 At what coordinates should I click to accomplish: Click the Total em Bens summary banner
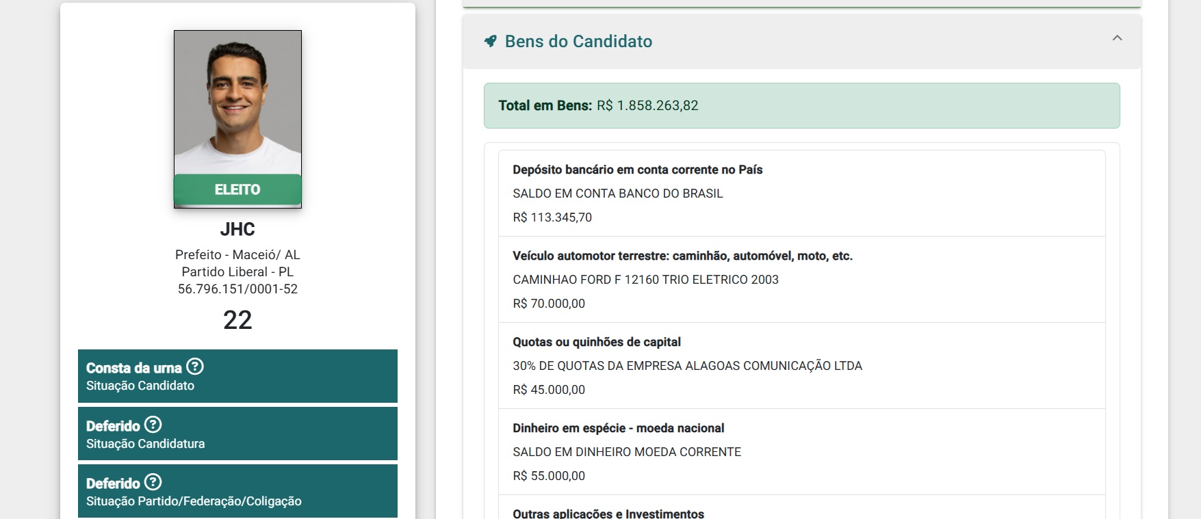pyautogui.click(x=801, y=105)
